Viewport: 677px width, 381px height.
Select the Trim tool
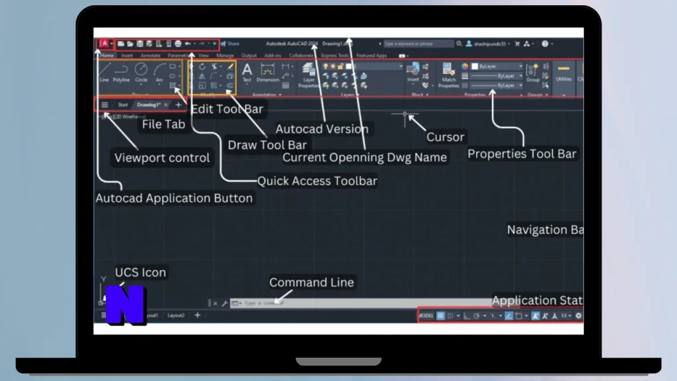pos(214,67)
